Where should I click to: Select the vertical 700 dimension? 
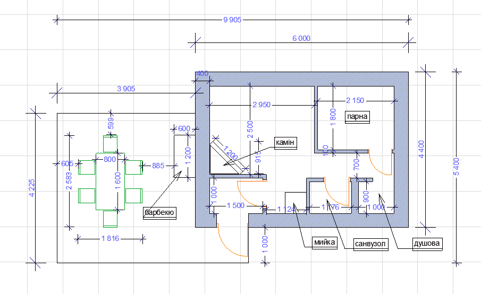point(356,165)
